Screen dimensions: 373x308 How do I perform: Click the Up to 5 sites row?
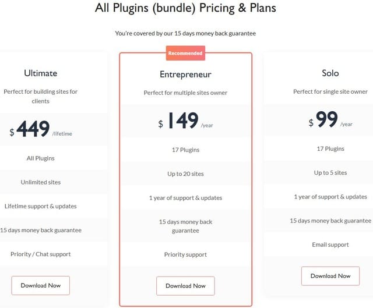point(330,173)
